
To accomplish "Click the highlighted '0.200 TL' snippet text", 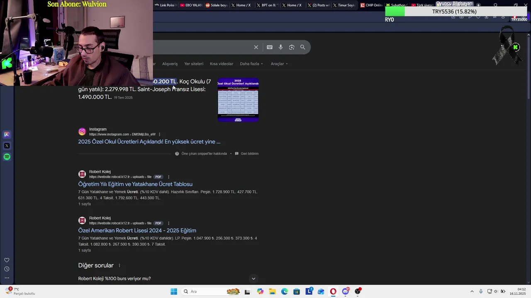I will 165,82.
